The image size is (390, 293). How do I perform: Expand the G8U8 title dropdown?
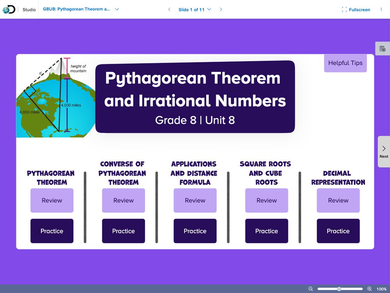click(117, 9)
